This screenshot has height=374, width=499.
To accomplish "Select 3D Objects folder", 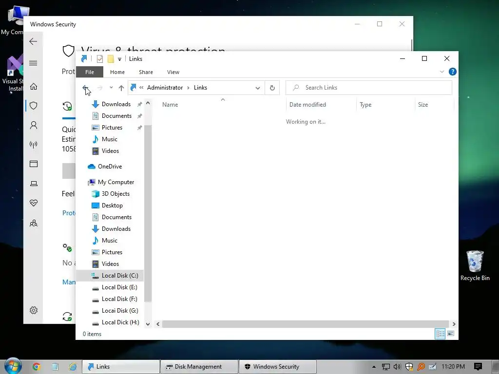I will (111, 194).
